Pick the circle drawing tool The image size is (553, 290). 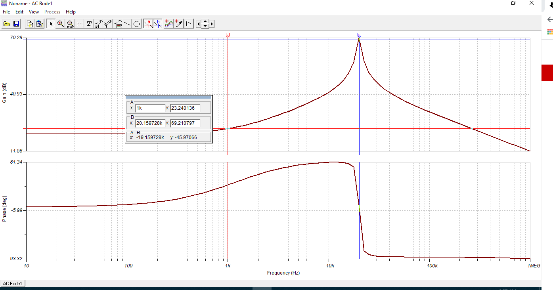(137, 24)
